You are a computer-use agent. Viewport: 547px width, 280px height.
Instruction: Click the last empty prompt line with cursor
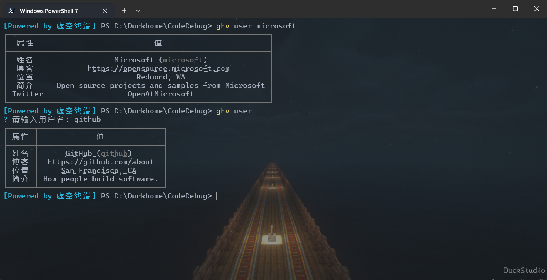pos(110,196)
